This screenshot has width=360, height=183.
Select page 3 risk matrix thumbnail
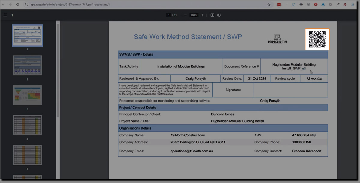tap(27, 95)
